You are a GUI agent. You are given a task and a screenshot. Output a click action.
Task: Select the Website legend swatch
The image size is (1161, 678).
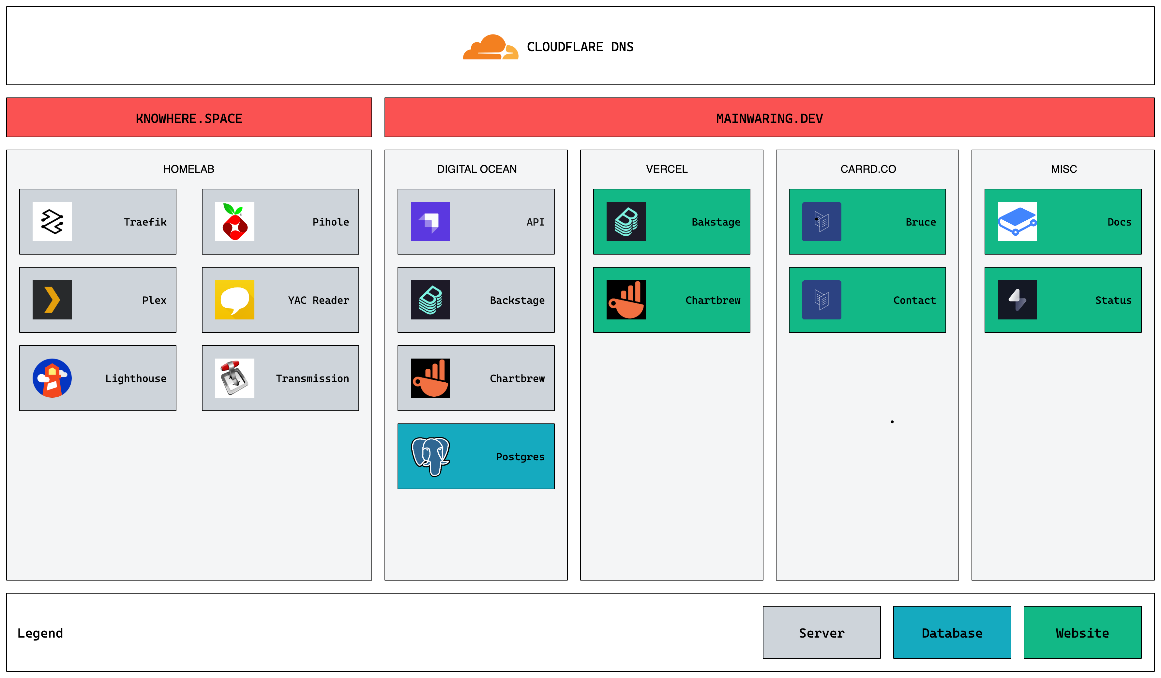coord(1082,632)
